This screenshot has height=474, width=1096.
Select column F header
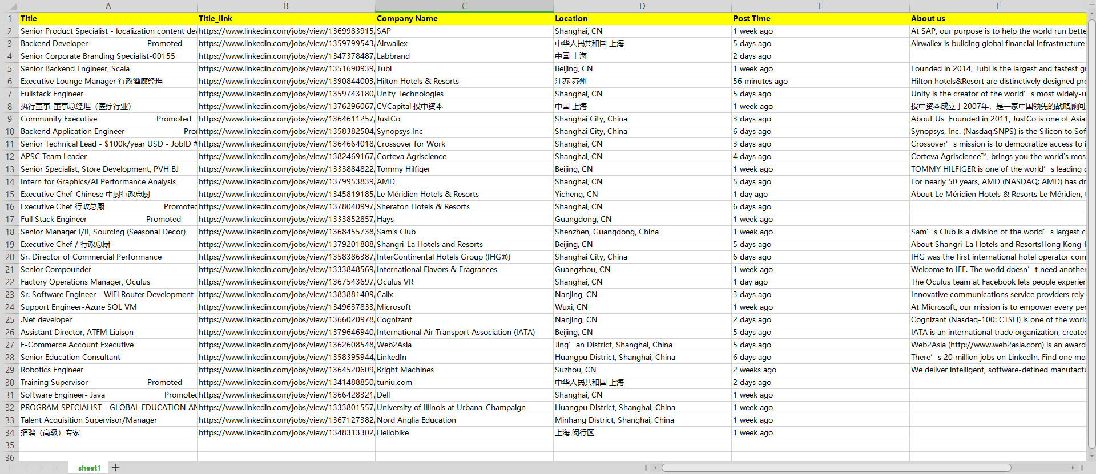click(x=998, y=6)
